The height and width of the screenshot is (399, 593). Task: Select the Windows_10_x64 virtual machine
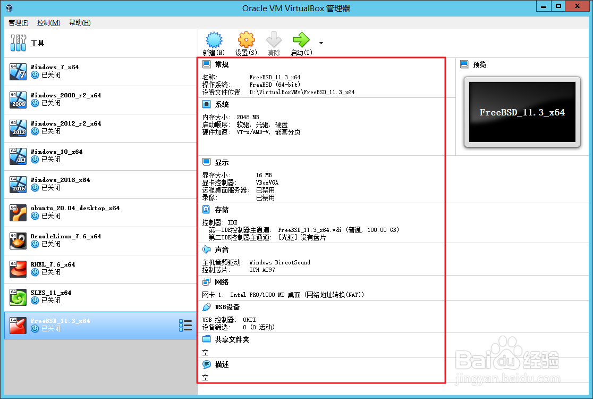(80, 155)
